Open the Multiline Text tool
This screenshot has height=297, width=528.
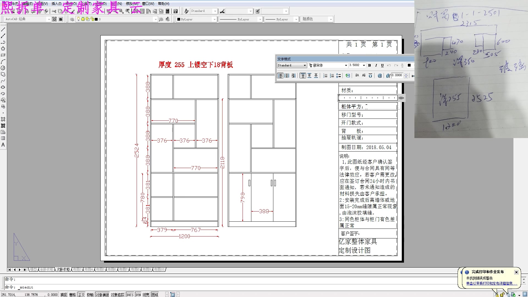pos(3,144)
